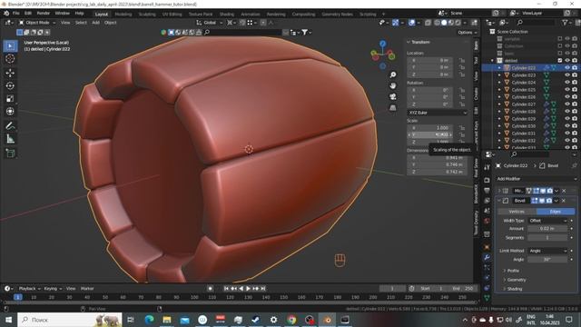This screenshot has width=581, height=327.
Task: Toggle Bevel modifier viewport display
Action: coord(542,201)
